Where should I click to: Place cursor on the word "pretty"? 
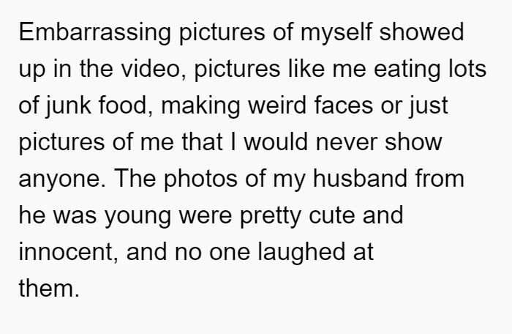[x=271, y=216]
